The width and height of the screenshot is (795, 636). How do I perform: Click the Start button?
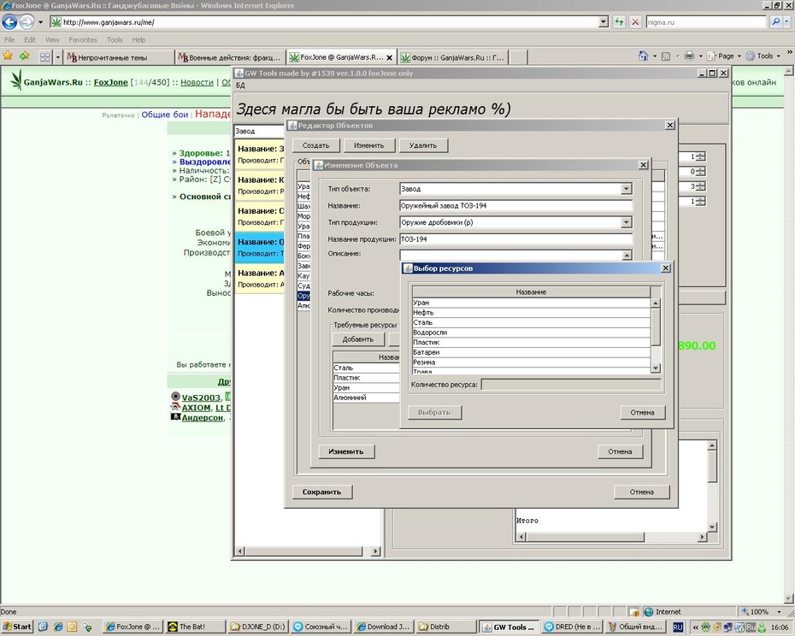click(17, 627)
